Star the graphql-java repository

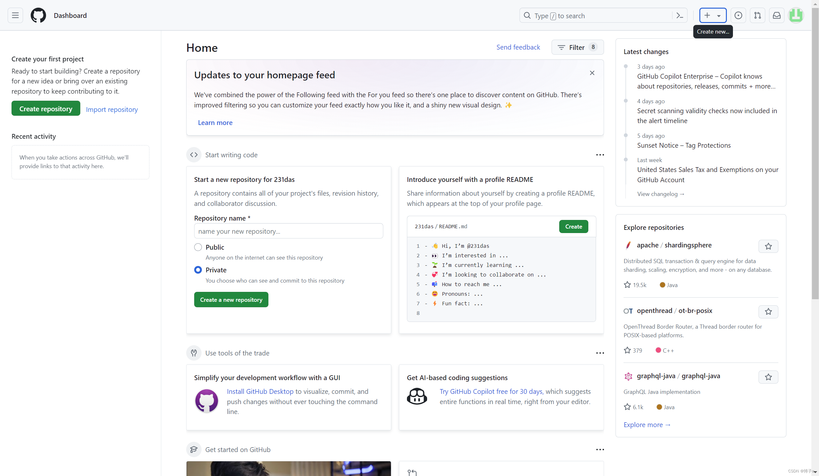(x=768, y=377)
